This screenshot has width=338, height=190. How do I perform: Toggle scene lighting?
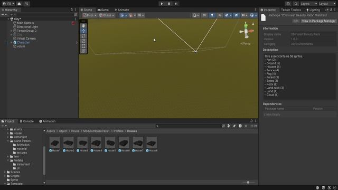[x=212, y=15]
